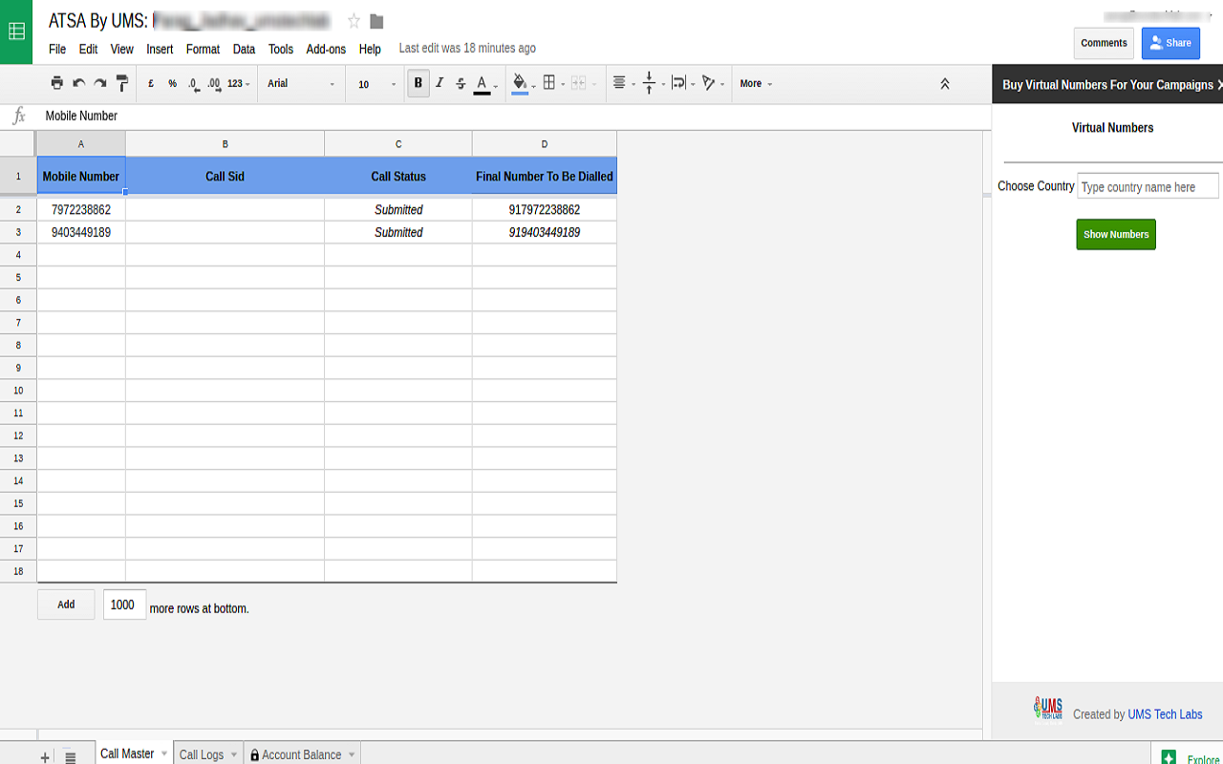Open Account Balance tab dropdown arrow

352,754
